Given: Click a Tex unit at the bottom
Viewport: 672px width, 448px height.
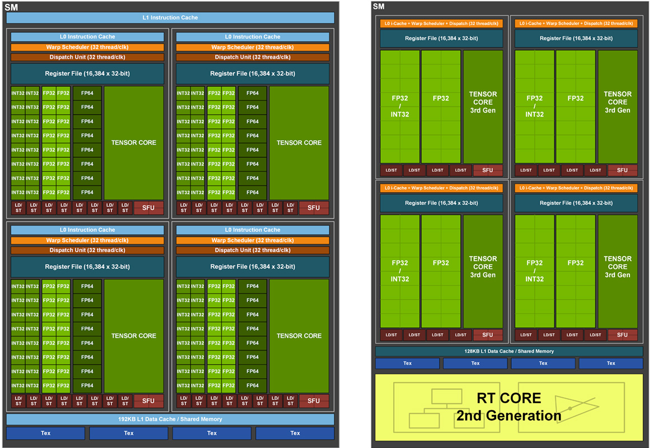Looking at the screenshot, I should (x=45, y=433).
